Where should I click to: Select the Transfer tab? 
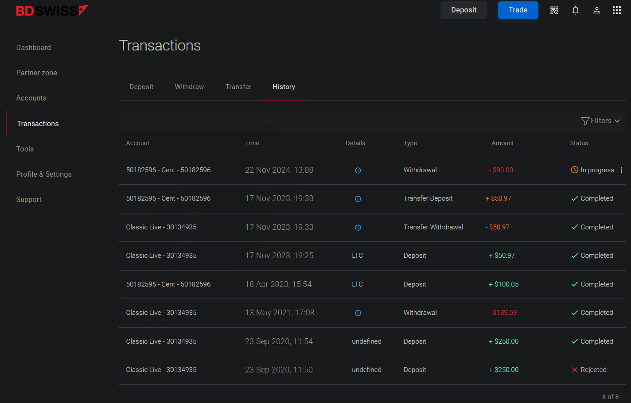(x=238, y=87)
